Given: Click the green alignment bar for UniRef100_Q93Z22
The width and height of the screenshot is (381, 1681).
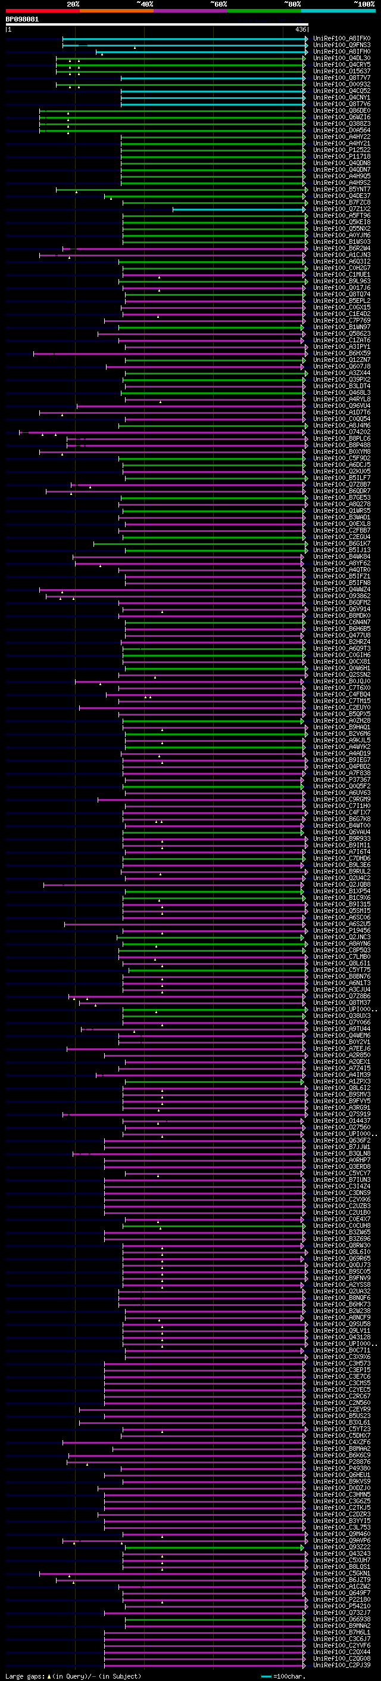Looking at the screenshot, I should 214,1547.
